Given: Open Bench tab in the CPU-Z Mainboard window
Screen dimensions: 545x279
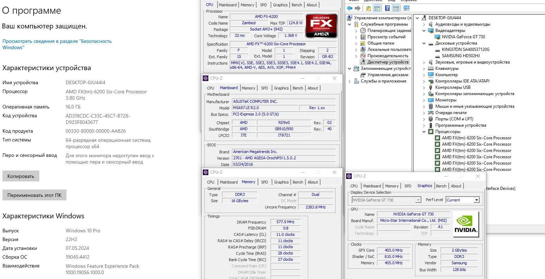Looking at the screenshot, I should pos(298,88).
